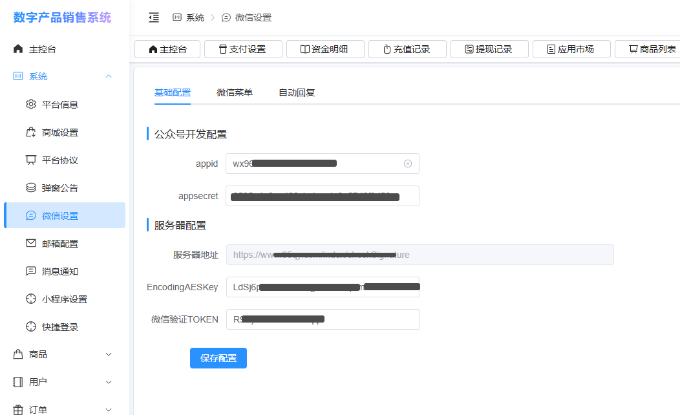The height and width of the screenshot is (415, 680).
Task: Click the sidebar collapse icon in header
Action: tap(154, 17)
